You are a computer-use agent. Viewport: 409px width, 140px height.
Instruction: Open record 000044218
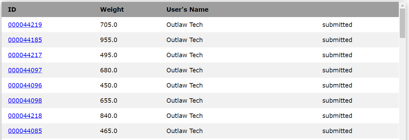(x=25, y=116)
